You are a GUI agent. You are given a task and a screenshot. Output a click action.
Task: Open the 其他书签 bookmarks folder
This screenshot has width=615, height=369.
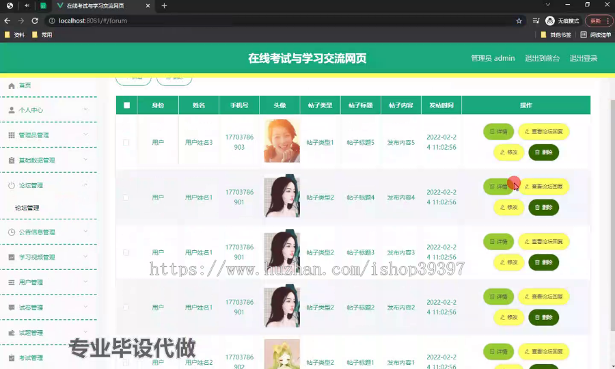pos(556,35)
